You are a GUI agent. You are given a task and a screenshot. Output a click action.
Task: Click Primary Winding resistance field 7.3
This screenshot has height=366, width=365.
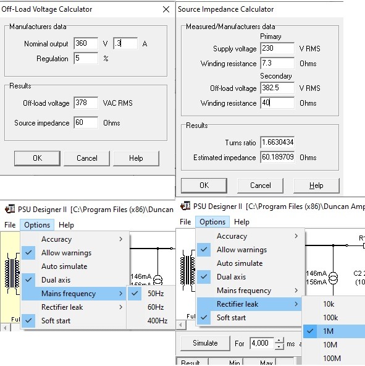pyautogui.click(x=277, y=63)
